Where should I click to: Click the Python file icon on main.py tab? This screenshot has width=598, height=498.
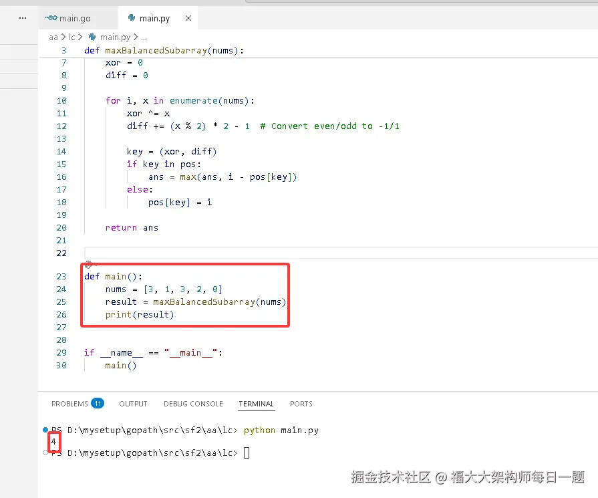pyautogui.click(x=132, y=18)
